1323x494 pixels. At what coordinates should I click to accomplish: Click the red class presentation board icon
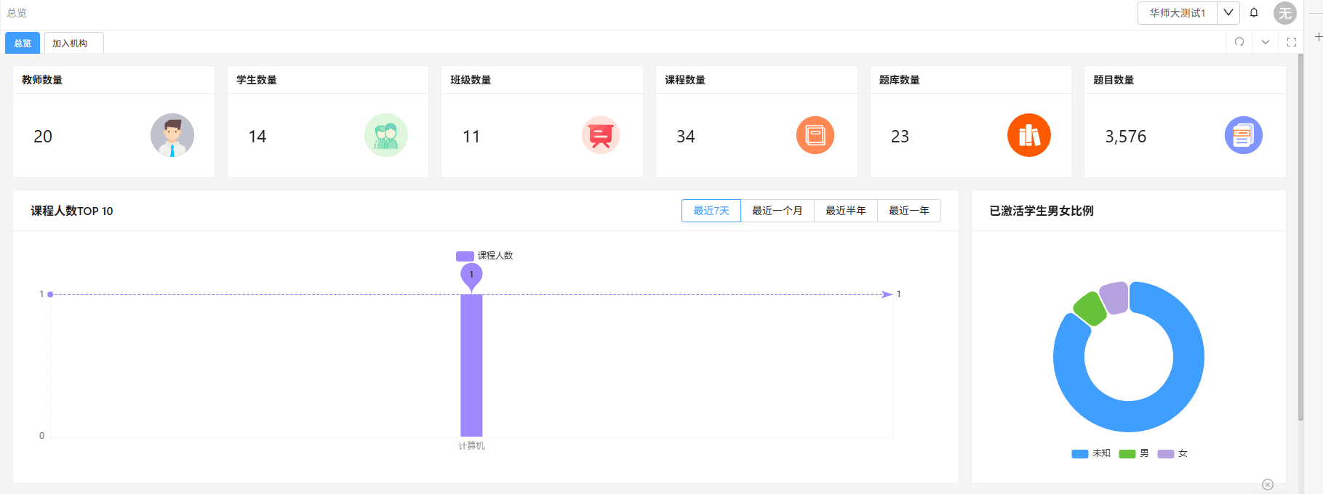600,135
